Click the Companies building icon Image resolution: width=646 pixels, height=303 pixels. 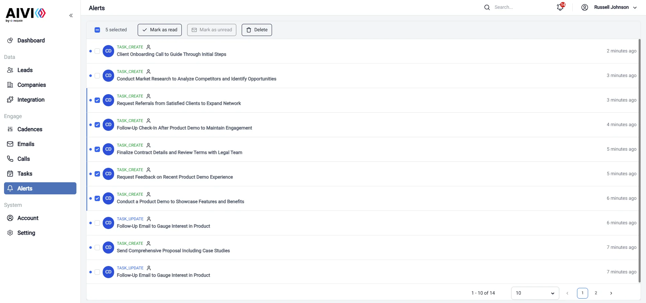(10, 85)
